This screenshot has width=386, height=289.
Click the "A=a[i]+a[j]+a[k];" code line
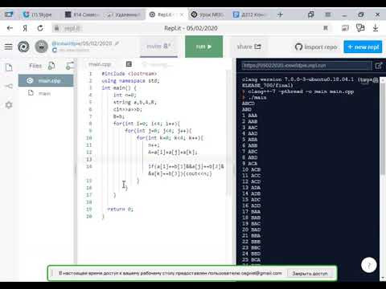(x=173, y=152)
